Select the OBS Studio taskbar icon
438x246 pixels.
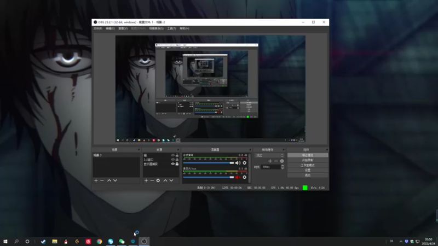coord(144,242)
